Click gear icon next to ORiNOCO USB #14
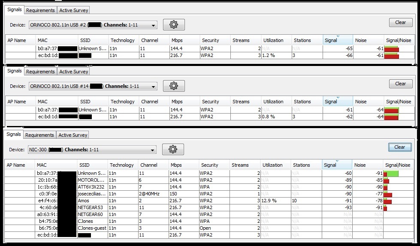Image resolution: width=420 pixels, height=246 pixels. 174,86
